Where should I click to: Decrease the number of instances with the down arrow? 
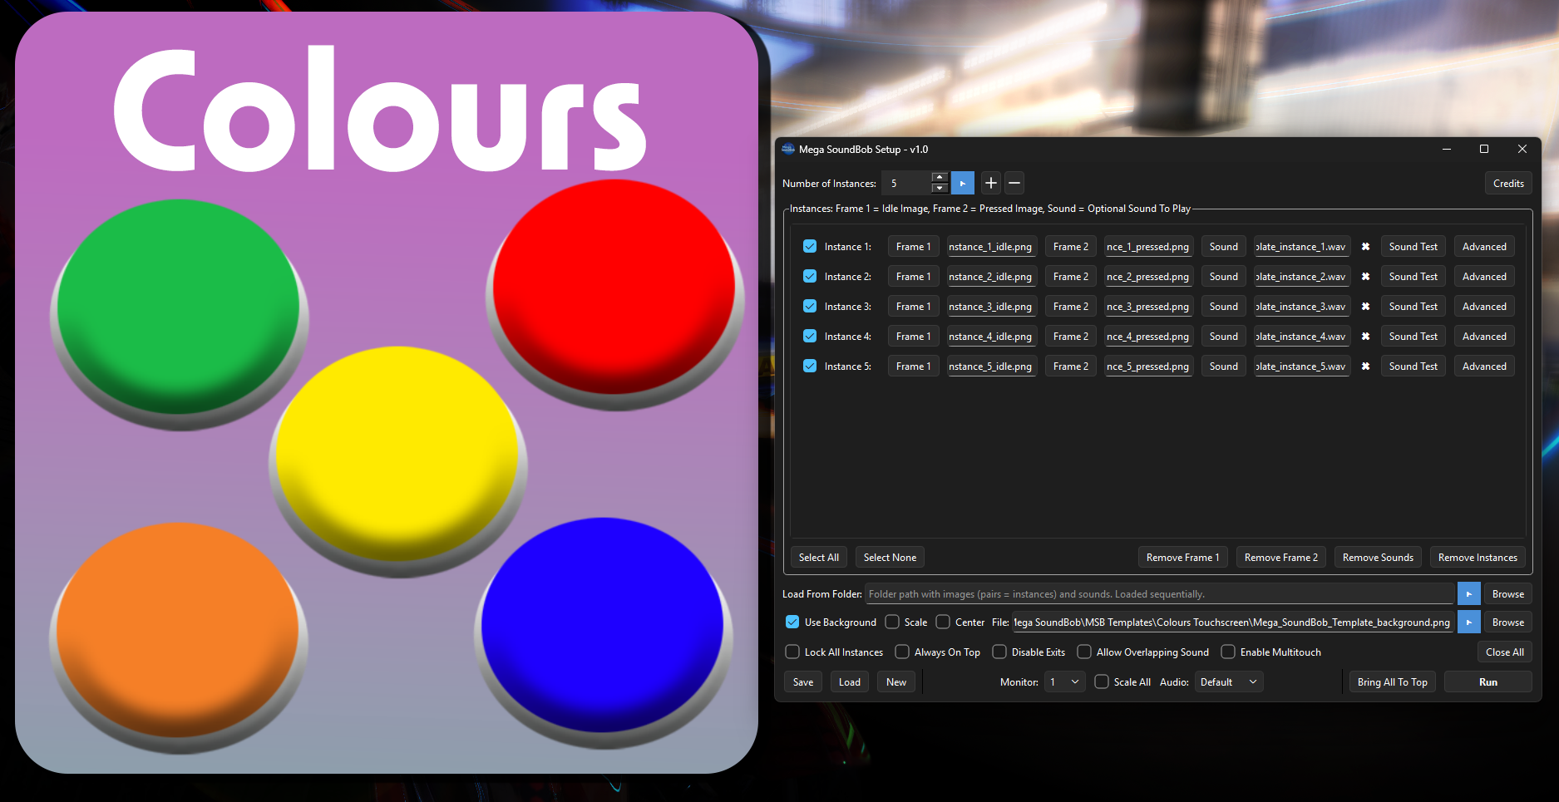[940, 189]
